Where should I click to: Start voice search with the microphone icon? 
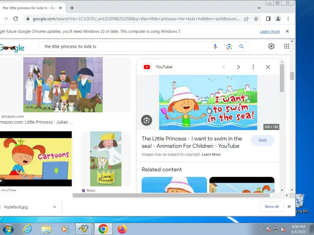coord(215,47)
